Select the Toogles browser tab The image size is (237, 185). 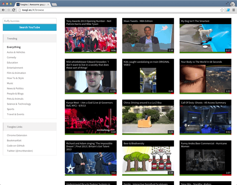tap(33, 4)
